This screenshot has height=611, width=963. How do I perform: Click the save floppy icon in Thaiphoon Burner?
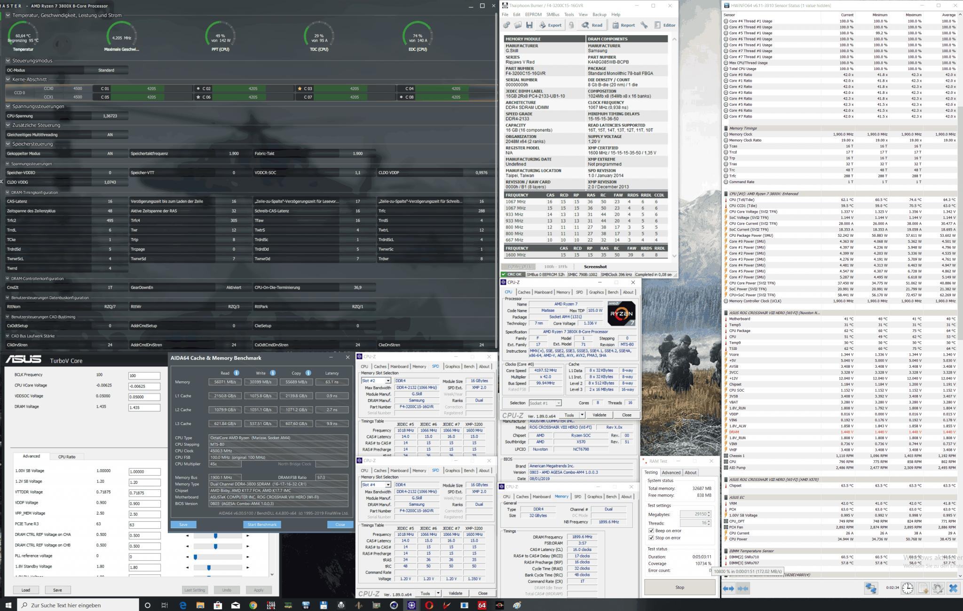(x=529, y=25)
